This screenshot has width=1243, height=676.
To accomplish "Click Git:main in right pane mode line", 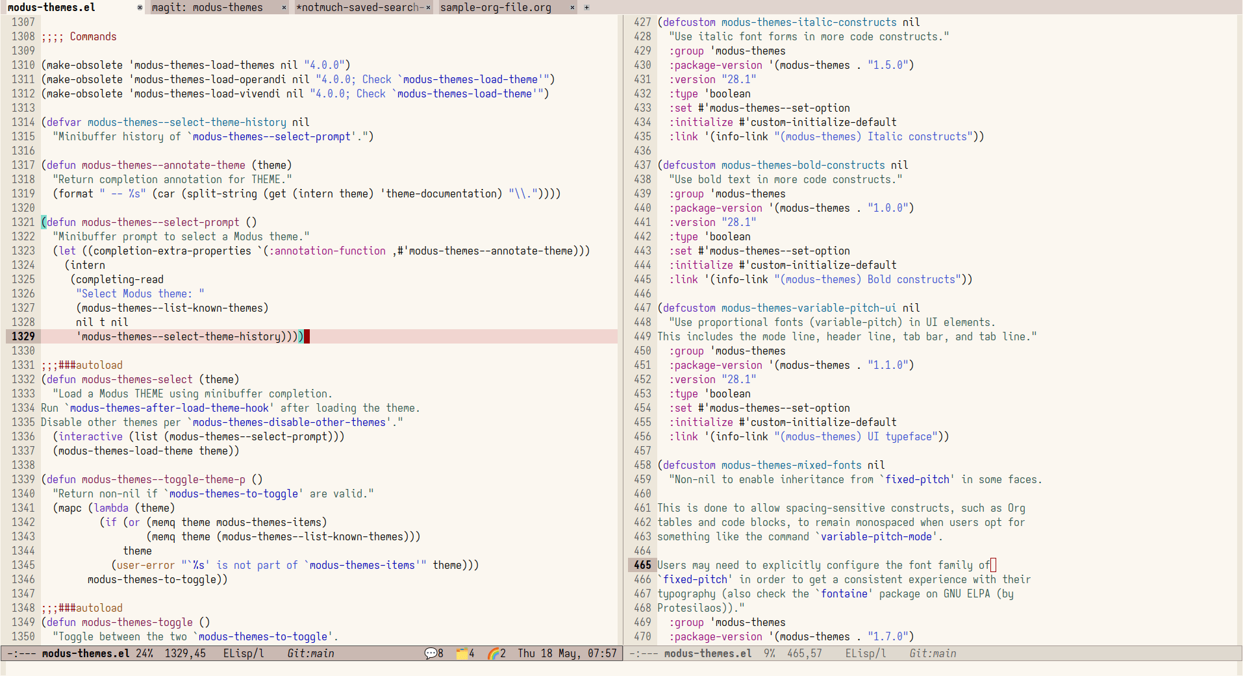I will (933, 653).
